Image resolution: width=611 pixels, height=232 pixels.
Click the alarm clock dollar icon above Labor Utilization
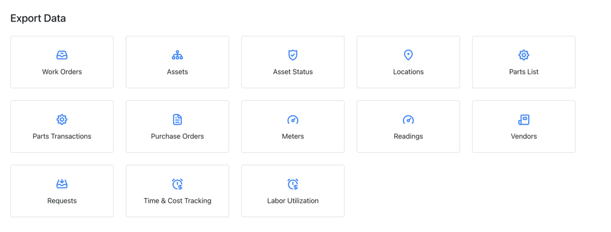292,184
